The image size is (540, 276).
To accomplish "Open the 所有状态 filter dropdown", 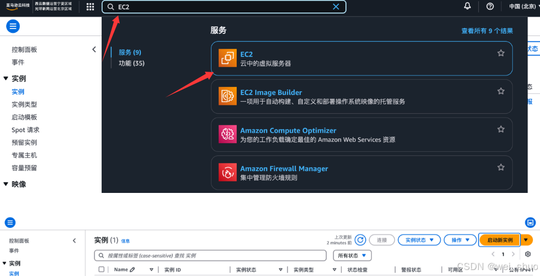I will [353, 255].
